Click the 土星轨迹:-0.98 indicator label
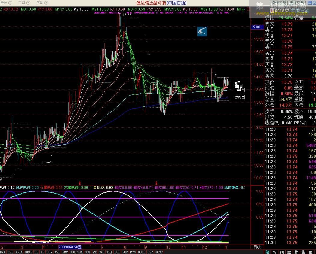The width and height of the screenshot is (316, 254). point(101,188)
